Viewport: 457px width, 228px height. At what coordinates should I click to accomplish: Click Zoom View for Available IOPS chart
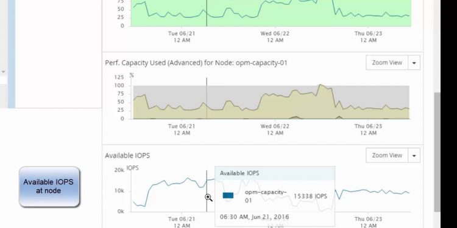pyautogui.click(x=387, y=155)
